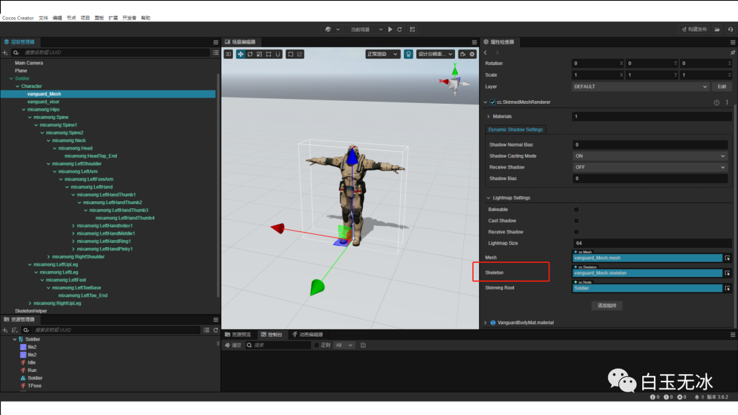Viewport: 738px width, 415px height.
Task: Enable the Cast Shadow lightmap checkbox
Action: [x=576, y=220]
